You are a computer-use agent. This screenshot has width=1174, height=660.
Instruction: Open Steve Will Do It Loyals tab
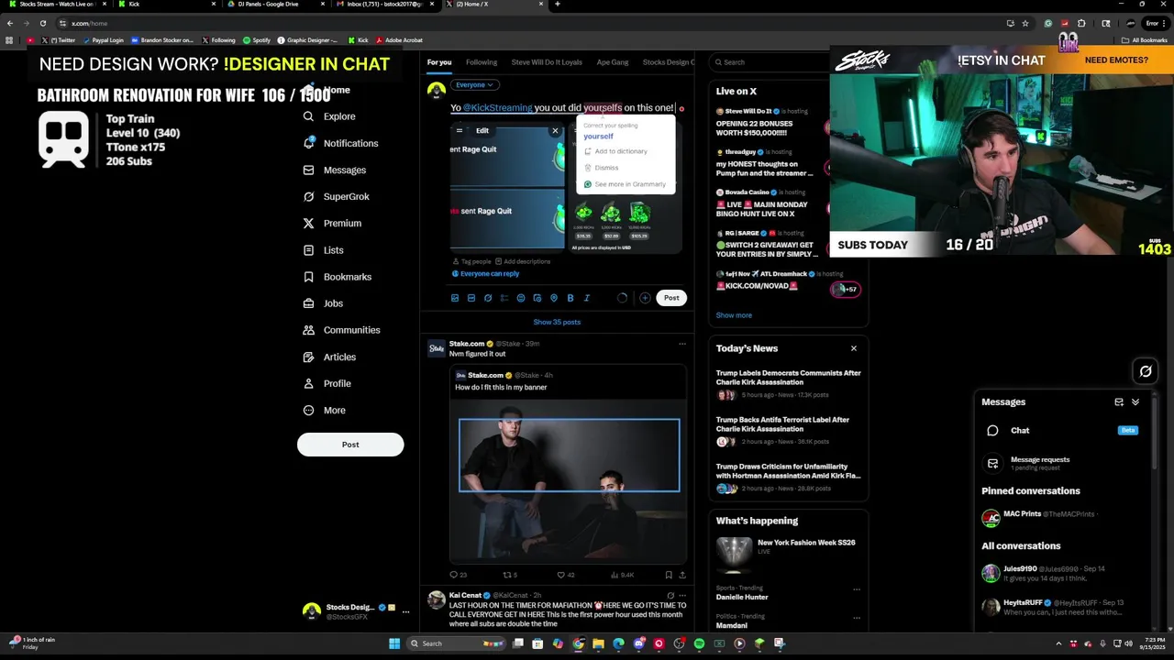tap(547, 62)
